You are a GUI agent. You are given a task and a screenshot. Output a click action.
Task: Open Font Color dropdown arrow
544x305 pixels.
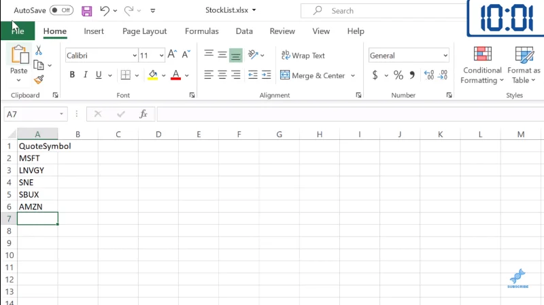(186, 75)
